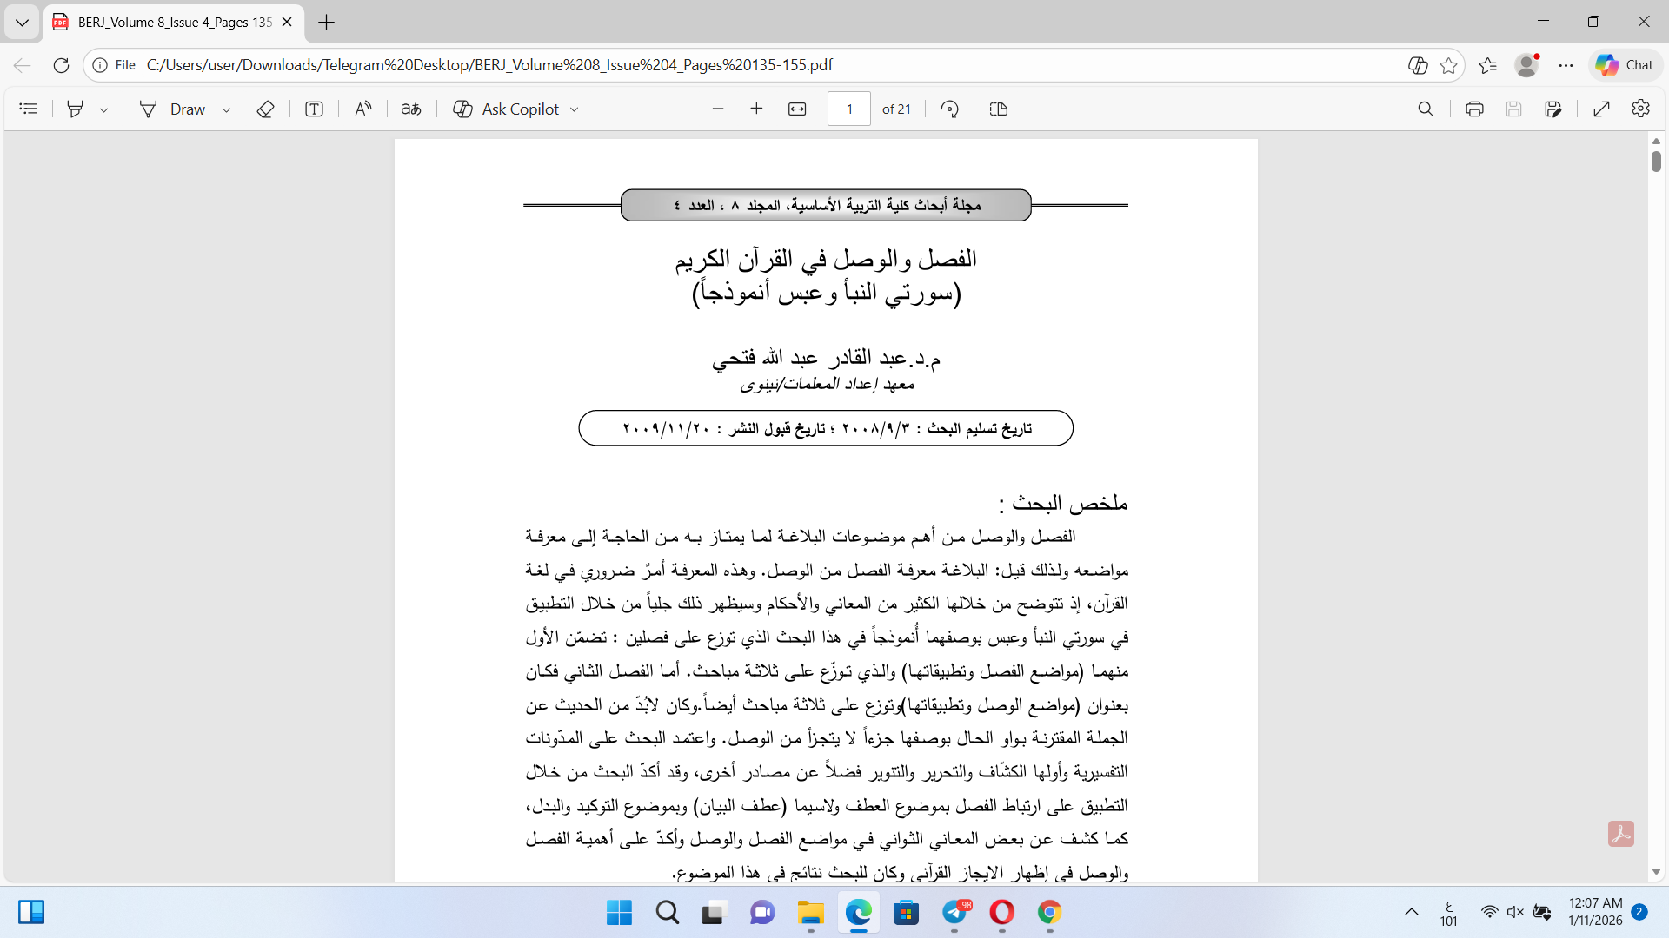Add this page to favorites
The image size is (1669, 938).
1448,65
